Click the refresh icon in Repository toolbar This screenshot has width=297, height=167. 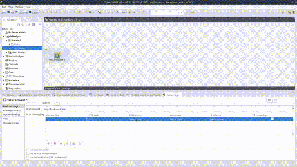pos(29,25)
